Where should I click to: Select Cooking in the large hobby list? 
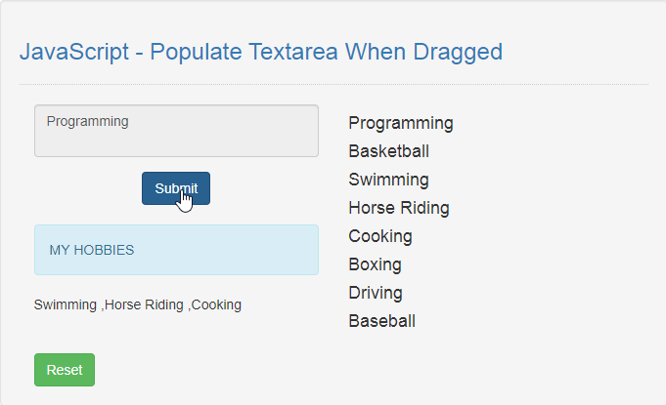380,236
